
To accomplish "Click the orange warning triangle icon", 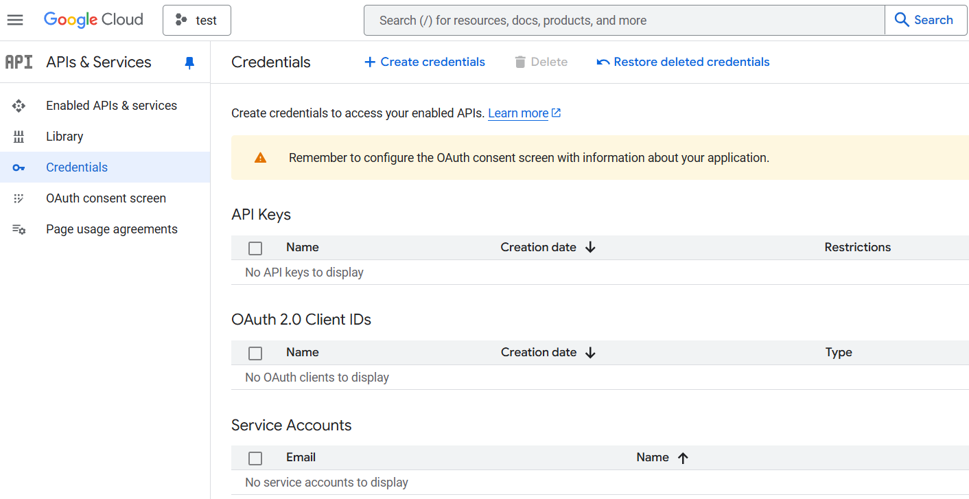I will pyautogui.click(x=260, y=158).
